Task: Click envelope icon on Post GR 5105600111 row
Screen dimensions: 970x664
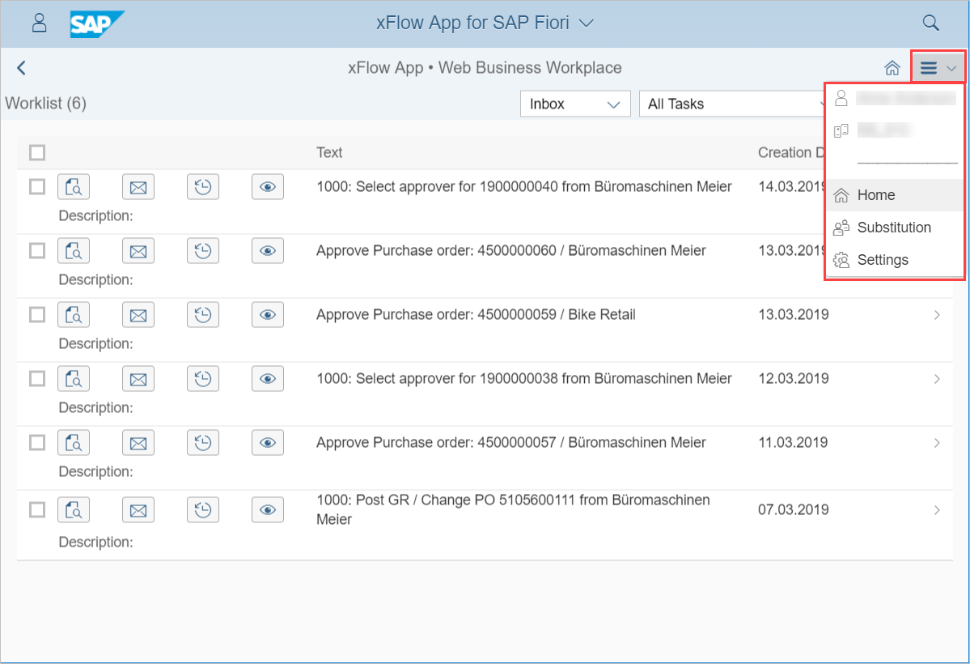Action: (138, 510)
